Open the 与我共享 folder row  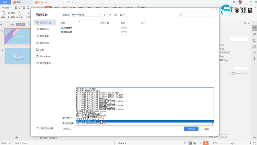(x=110, y=28)
